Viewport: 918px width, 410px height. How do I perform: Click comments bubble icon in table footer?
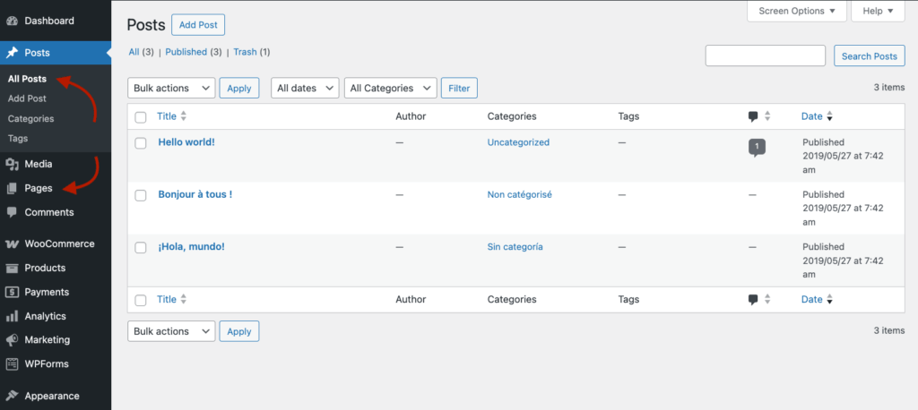click(753, 300)
